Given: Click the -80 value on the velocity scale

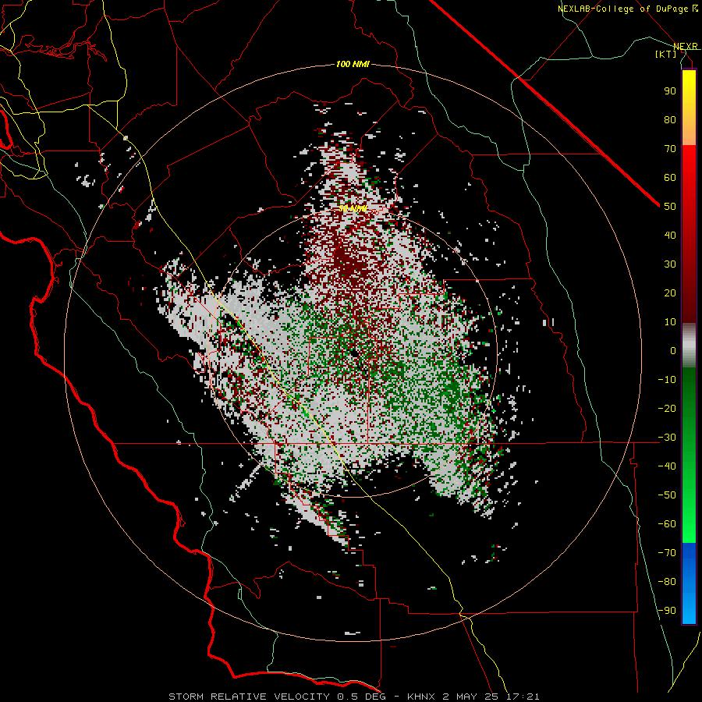Looking at the screenshot, I should point(667,582).
